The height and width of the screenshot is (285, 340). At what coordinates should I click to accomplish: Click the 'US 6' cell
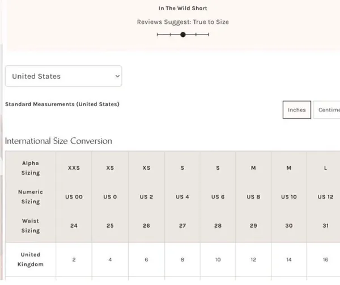218,197
